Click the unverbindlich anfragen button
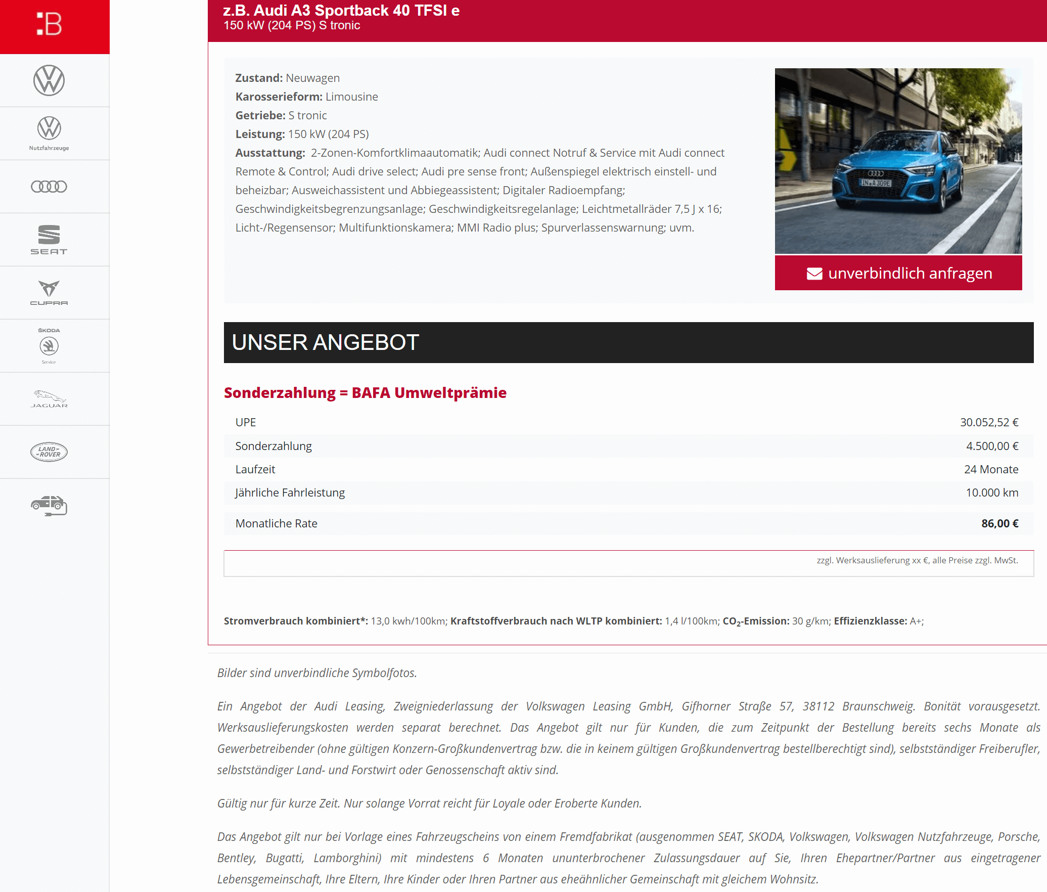This screenshot has width=1047, height=892. coord(898,273)
